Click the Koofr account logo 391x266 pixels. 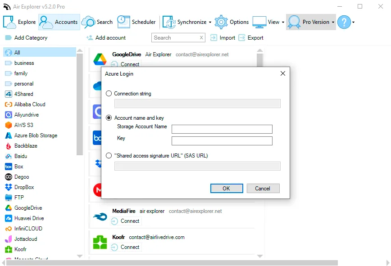[100, 242]
